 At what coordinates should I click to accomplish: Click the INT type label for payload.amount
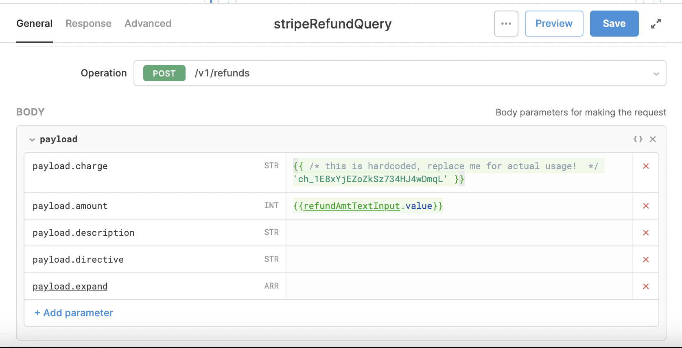271,205
